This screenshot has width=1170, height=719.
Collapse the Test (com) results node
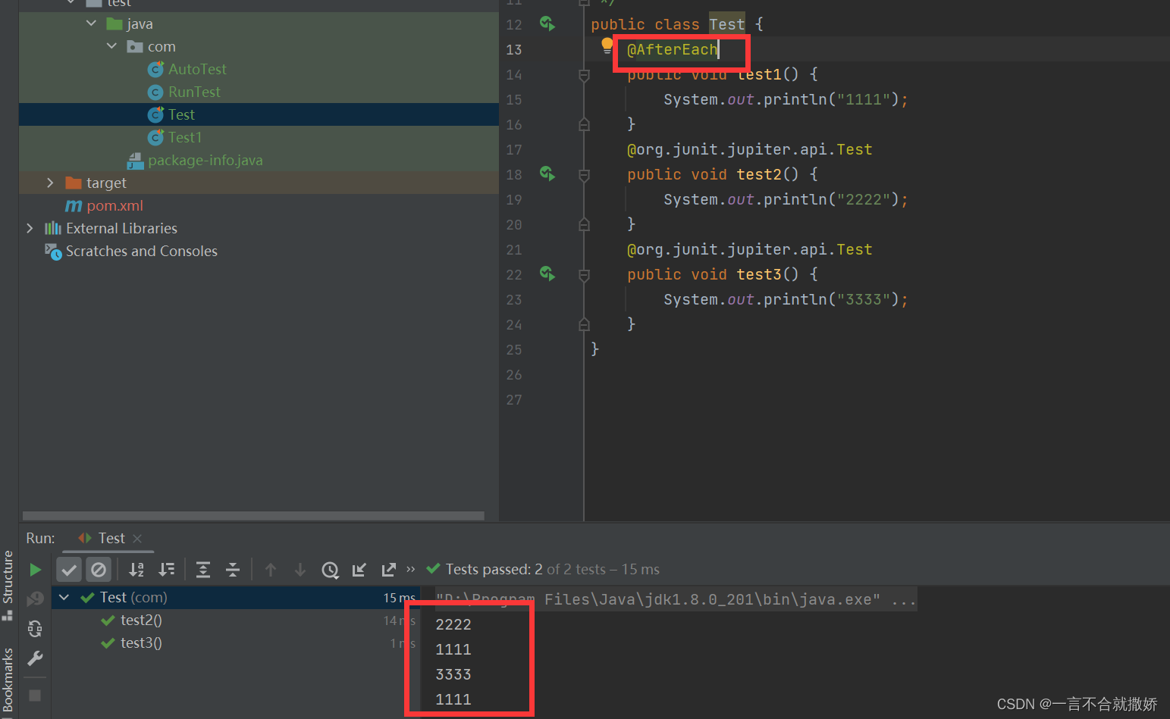tap(64, 597)
